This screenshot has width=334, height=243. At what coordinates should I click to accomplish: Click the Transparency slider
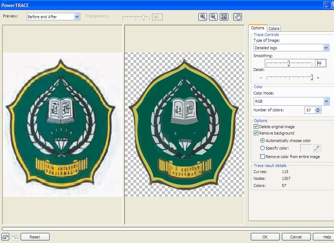[x=136, y=17]
